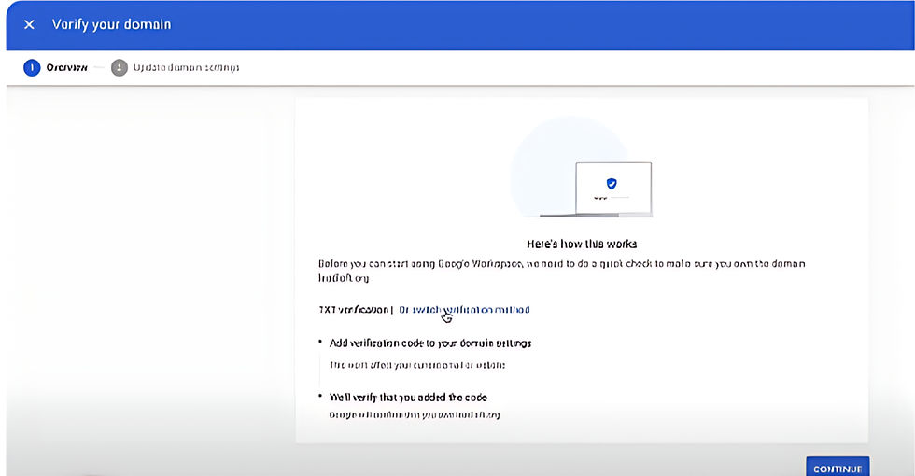Click the CONTINUE button
The width and height of the screenshot is (915, 476).
coord(838,469)
